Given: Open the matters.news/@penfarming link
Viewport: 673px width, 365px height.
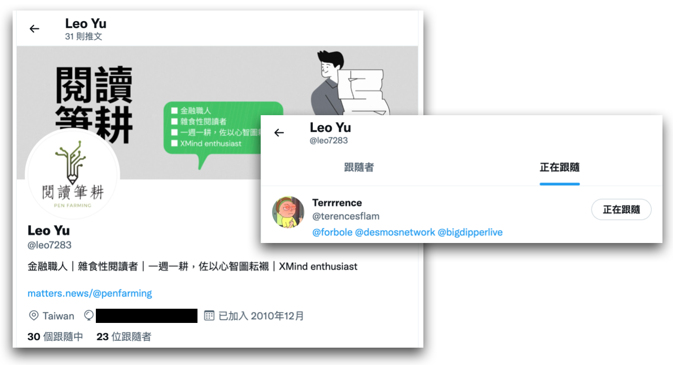Looking at the screenshot, I should point(90,293).
